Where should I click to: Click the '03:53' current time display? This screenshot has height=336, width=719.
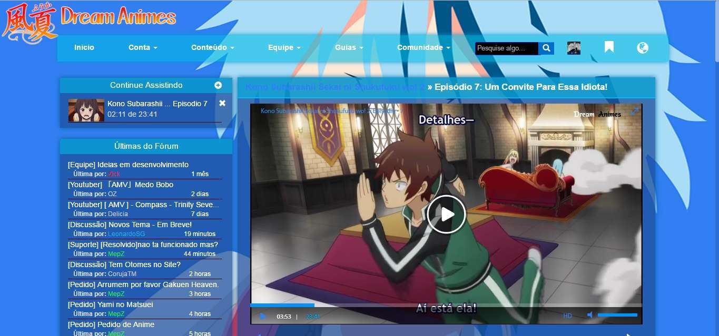pos(284,317)
